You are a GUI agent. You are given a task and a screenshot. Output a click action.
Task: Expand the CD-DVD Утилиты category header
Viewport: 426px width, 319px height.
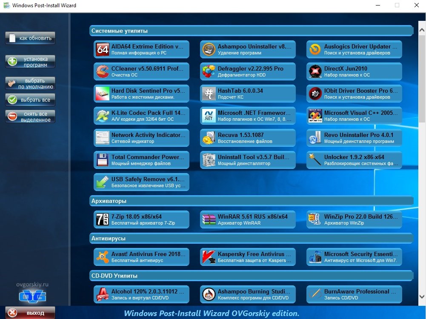tap(251, 276)
